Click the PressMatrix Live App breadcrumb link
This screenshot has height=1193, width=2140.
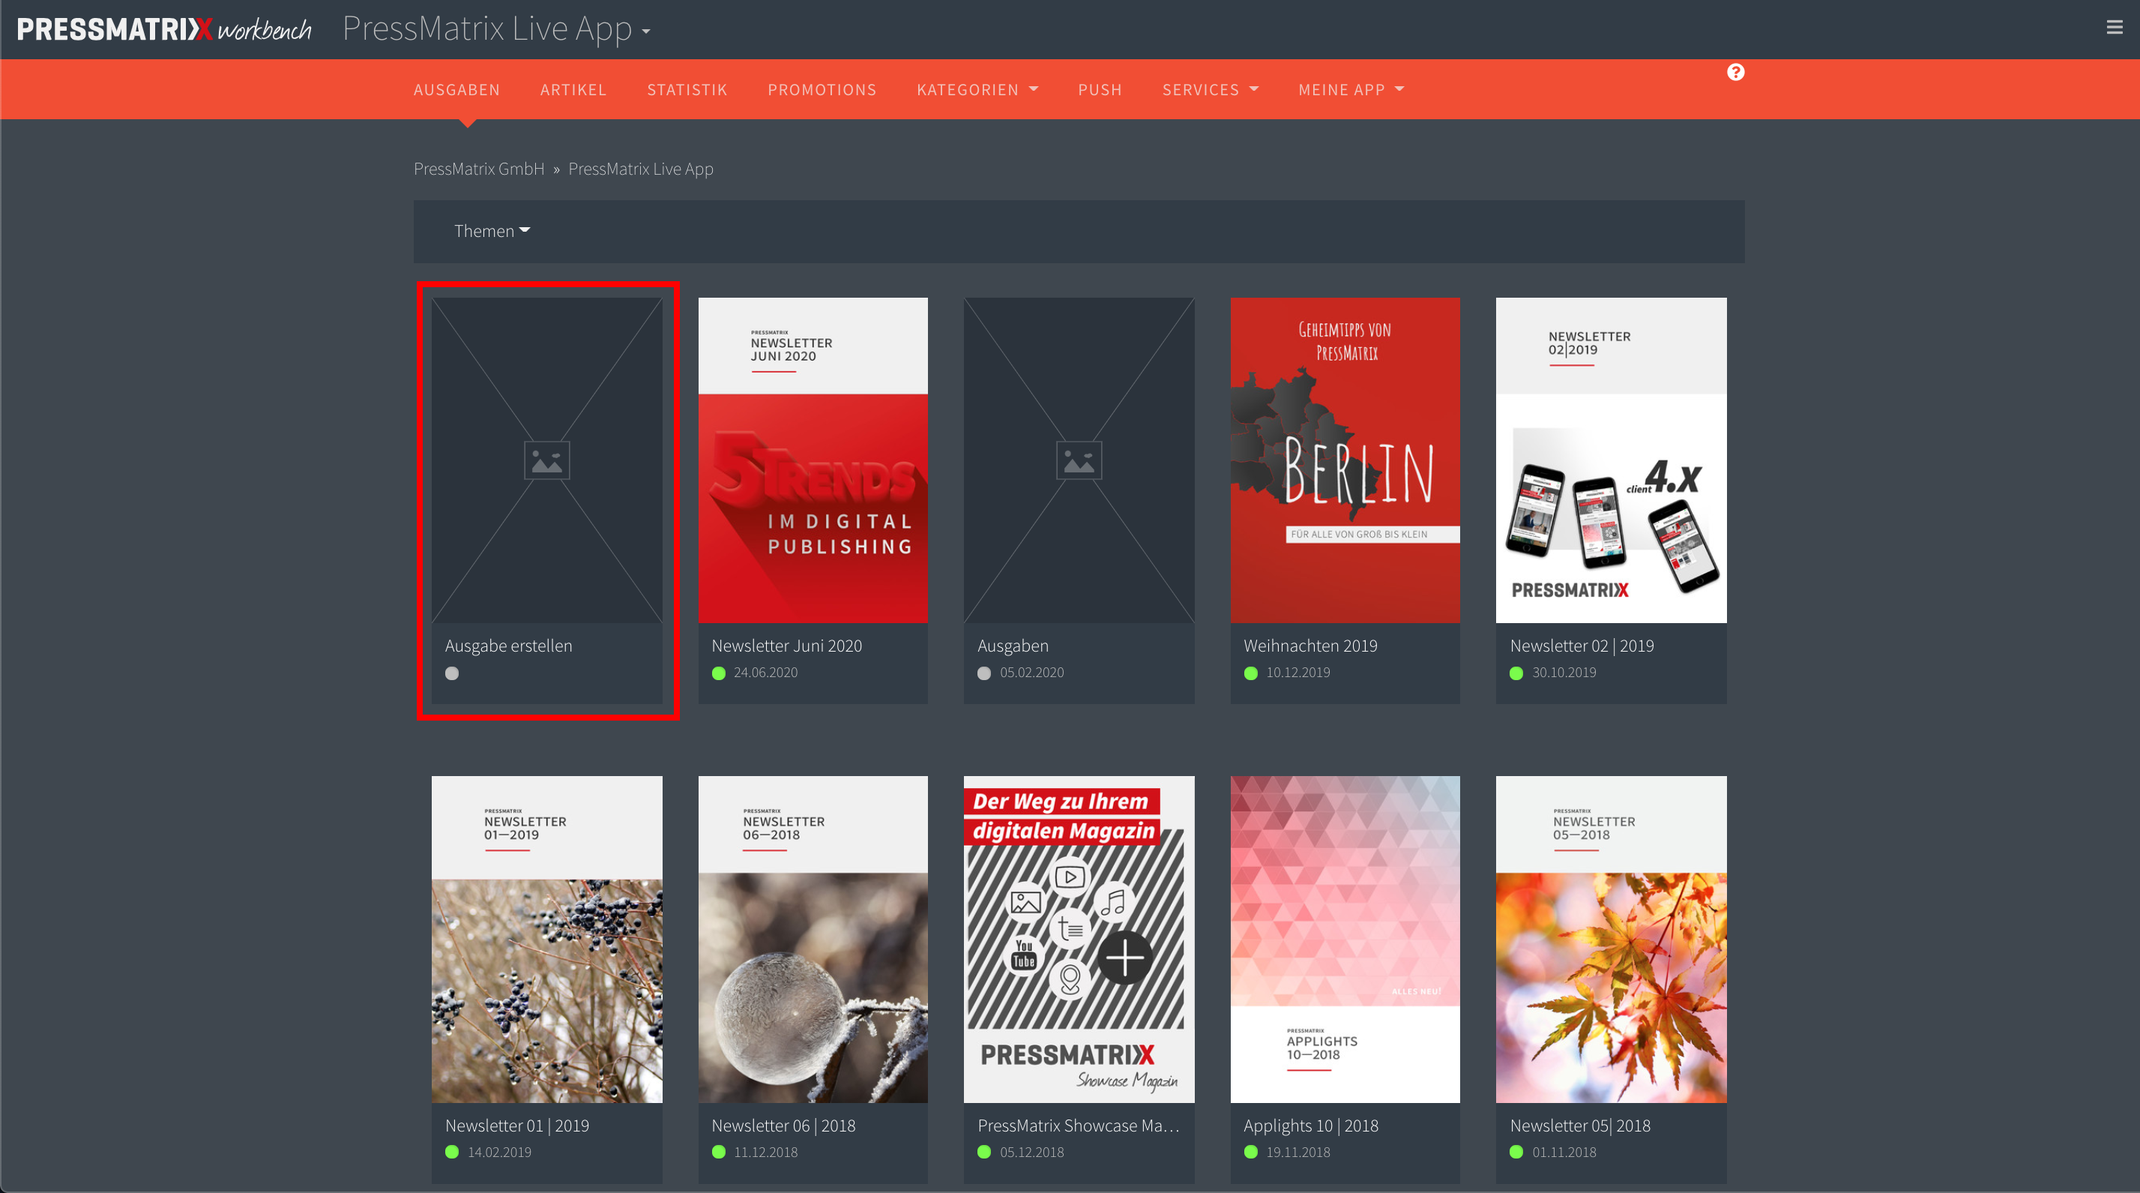[x=641, y=169]
